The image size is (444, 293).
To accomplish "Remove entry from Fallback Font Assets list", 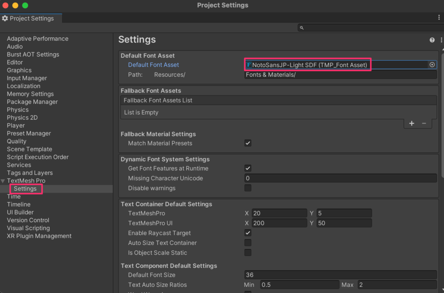I will (x=424, y=123).
